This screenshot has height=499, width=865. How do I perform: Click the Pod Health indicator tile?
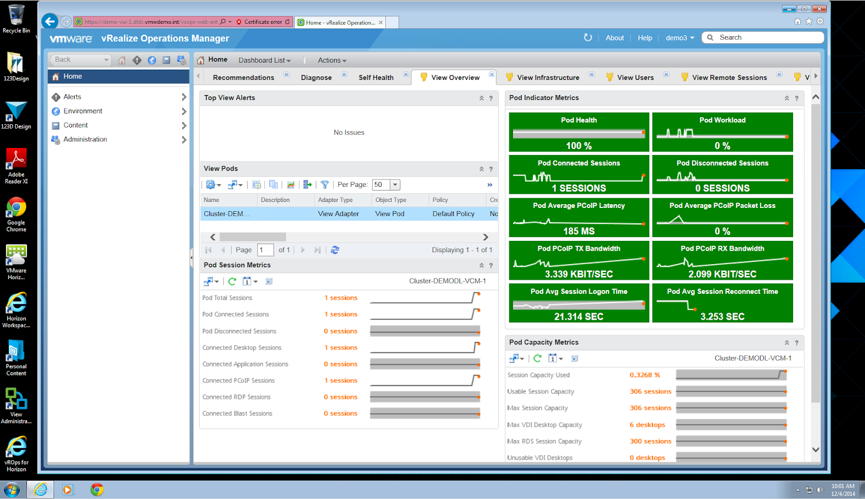coord(579,132)
